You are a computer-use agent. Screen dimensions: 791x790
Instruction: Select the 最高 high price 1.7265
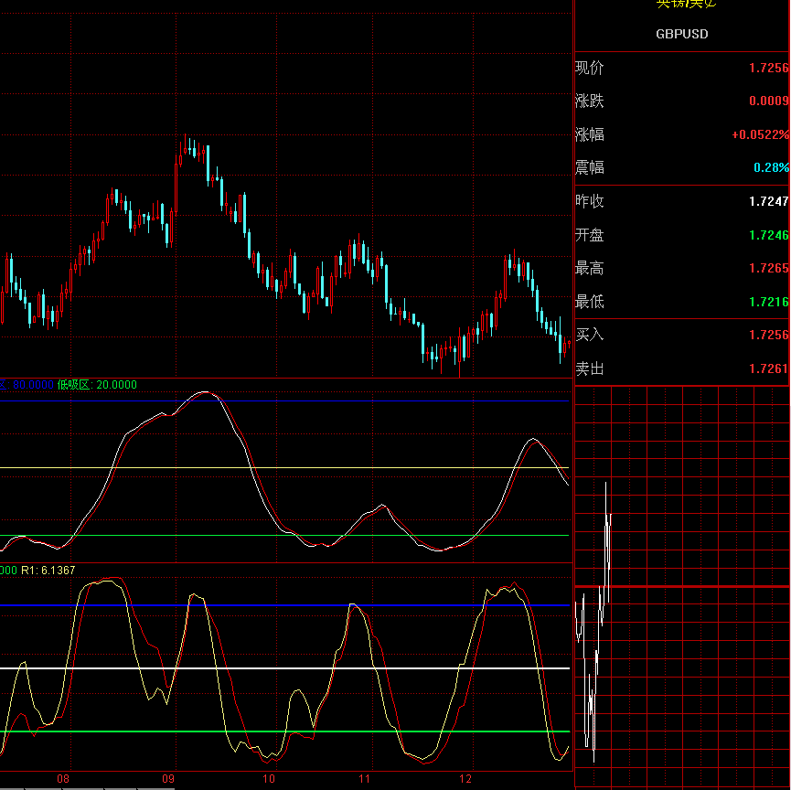767,269
